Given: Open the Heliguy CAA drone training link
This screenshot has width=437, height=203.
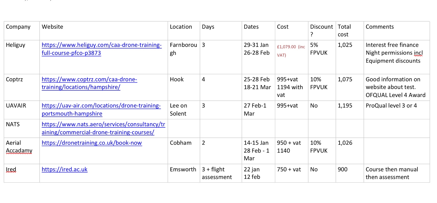Looking at the screenshot, I should point(102,49).
